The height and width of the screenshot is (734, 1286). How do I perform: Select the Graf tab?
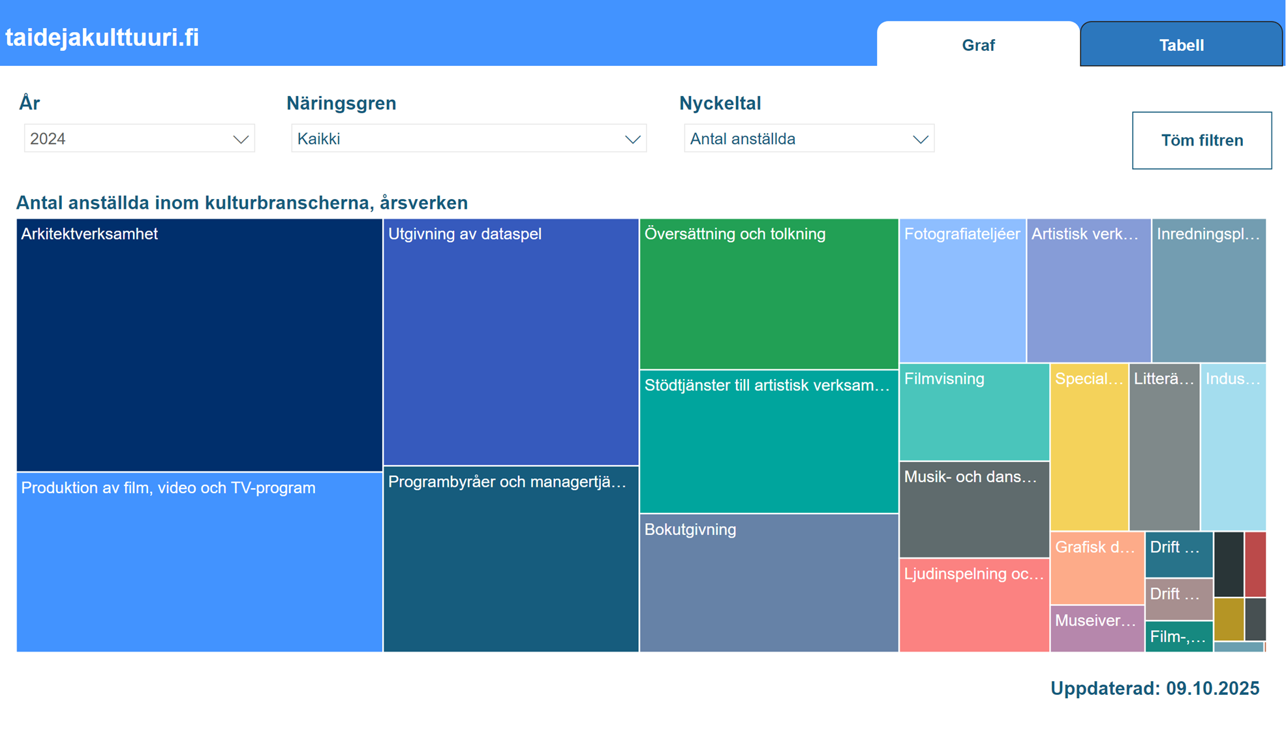(977, 45)
